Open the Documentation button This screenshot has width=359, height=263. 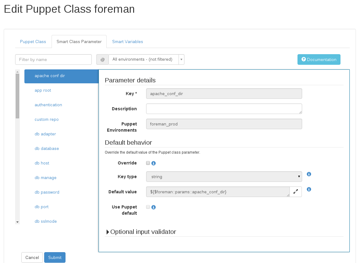coord(319,59)
